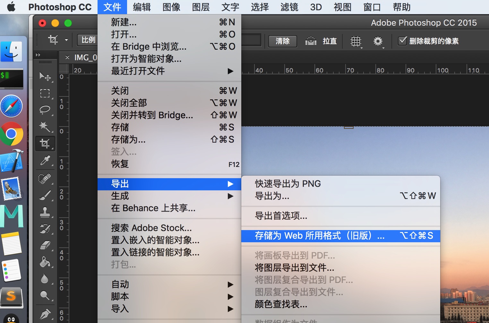Close the IMG_0 document tab

[67, 57]
